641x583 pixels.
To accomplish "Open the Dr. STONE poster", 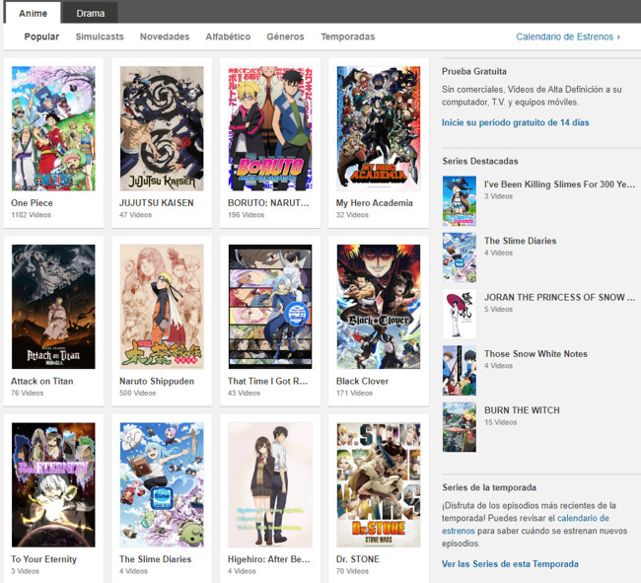I will pyautogui.click(x=378, y=485).
